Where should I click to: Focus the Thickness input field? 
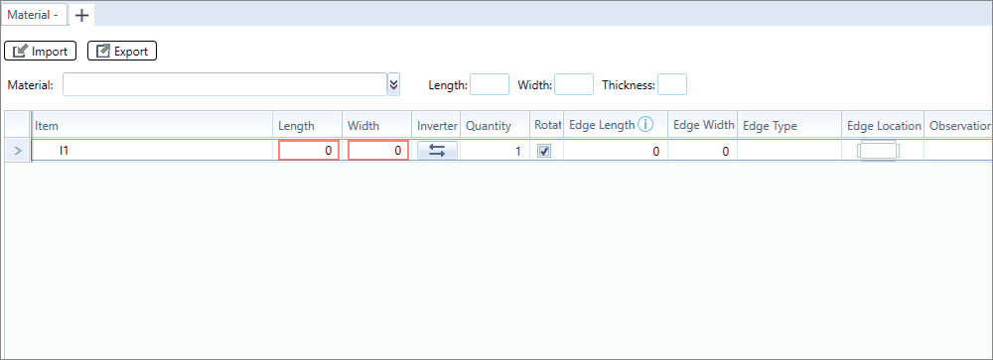[672, 84]
